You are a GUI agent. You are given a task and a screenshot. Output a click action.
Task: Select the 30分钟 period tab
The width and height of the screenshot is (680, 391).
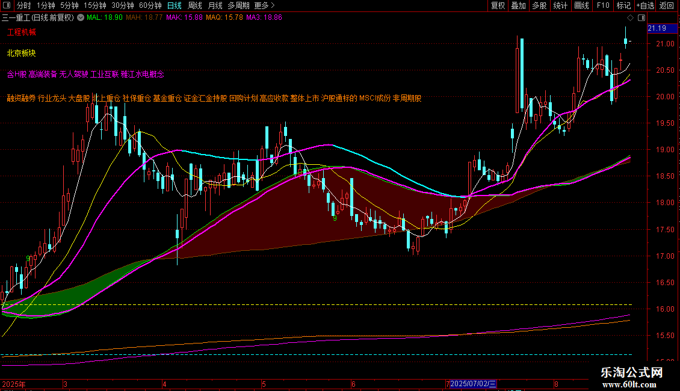tap(123, 5)
